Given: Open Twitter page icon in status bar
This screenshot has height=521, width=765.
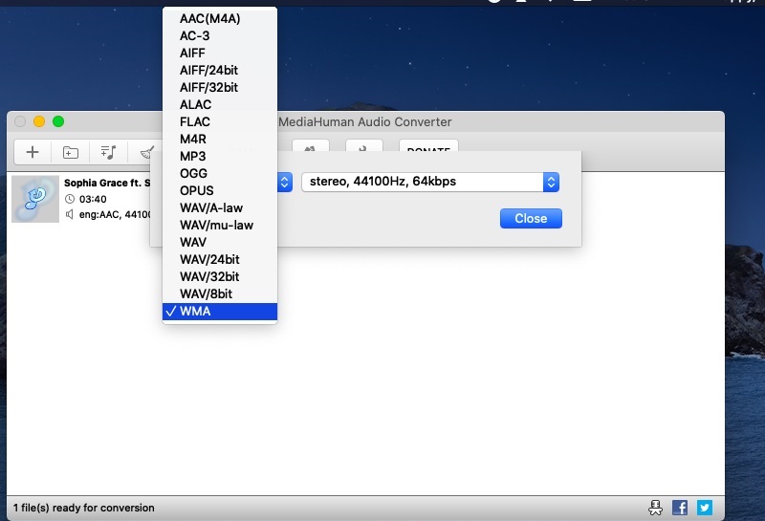Looking at the screenshot, I should (x=704, y=508).
